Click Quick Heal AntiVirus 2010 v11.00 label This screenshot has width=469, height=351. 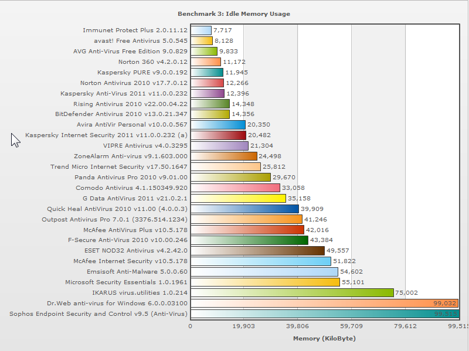(117, 209)
